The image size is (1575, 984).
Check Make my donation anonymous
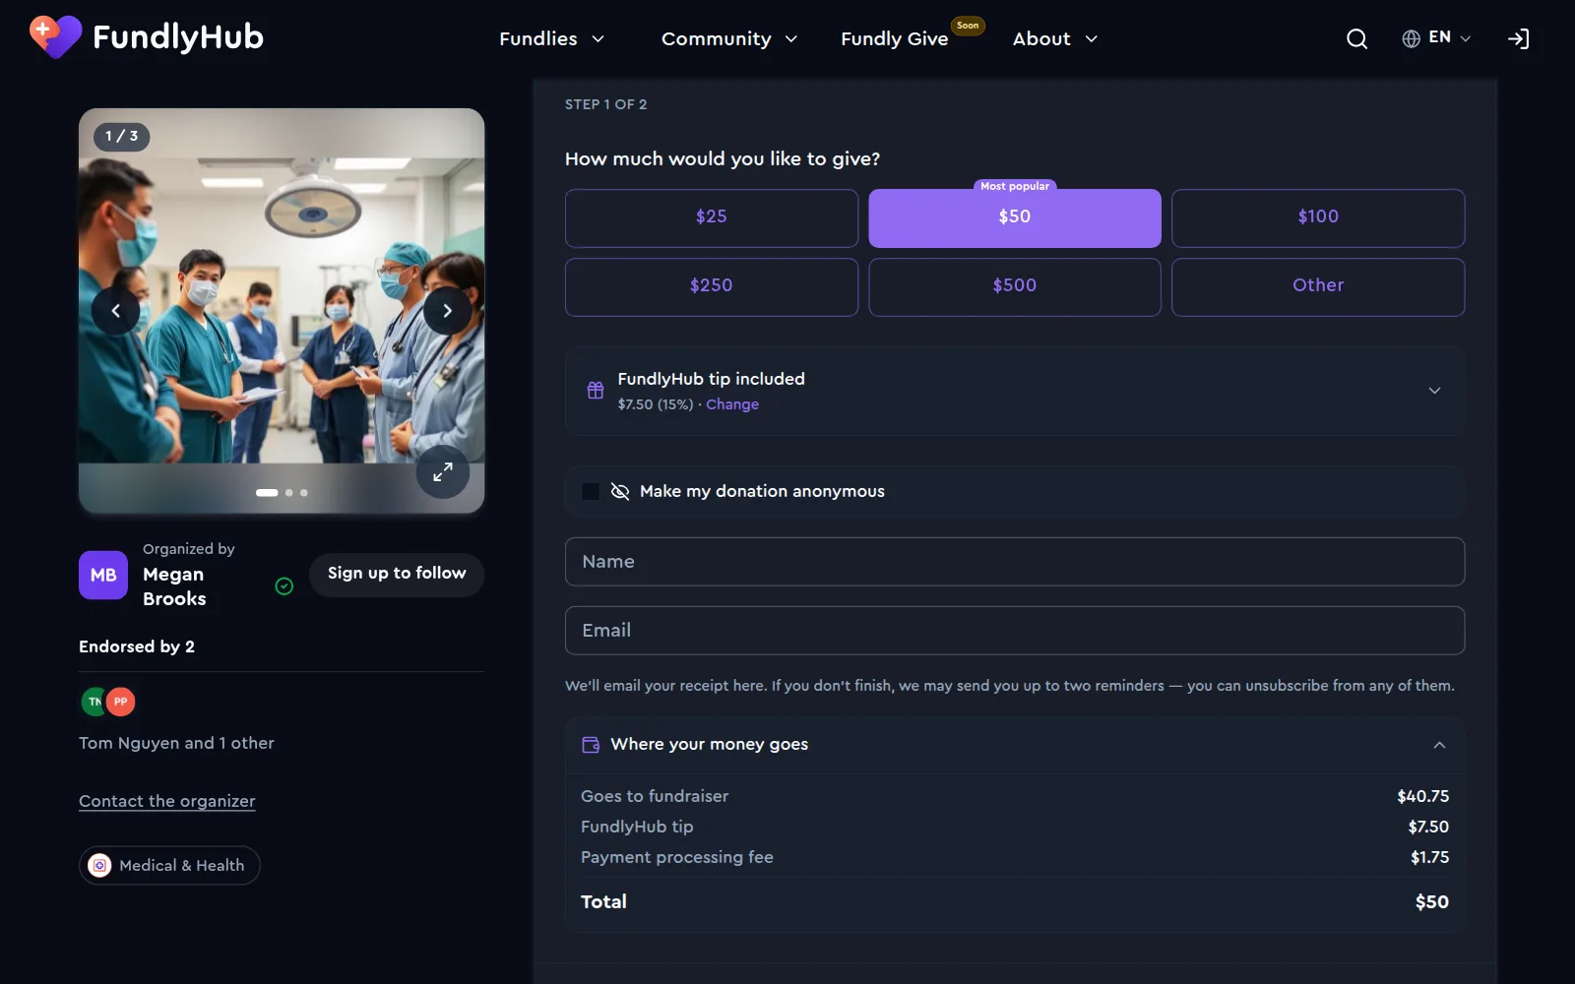(591, 491)
